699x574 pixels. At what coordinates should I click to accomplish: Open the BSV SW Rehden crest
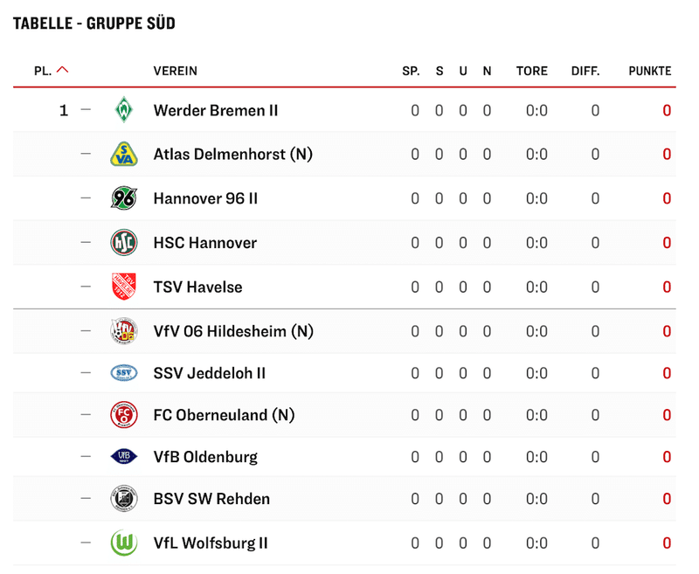(124, 498)
